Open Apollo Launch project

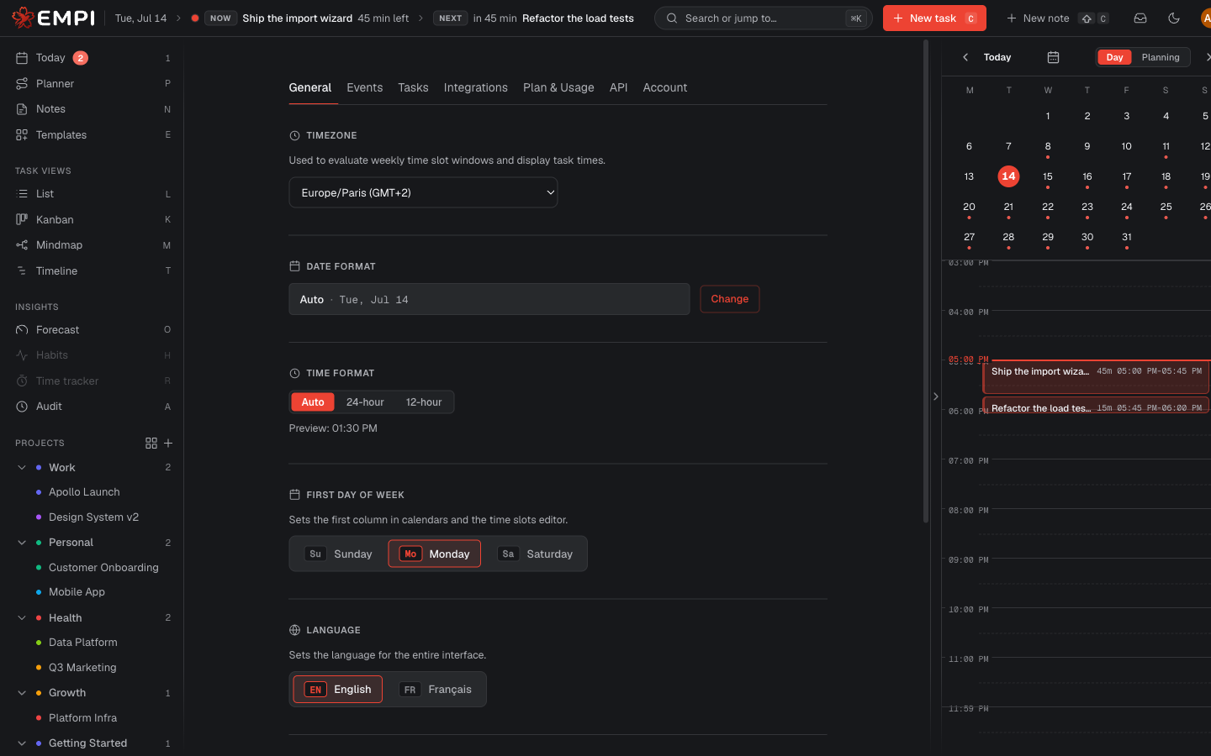[x=84, y=492]
